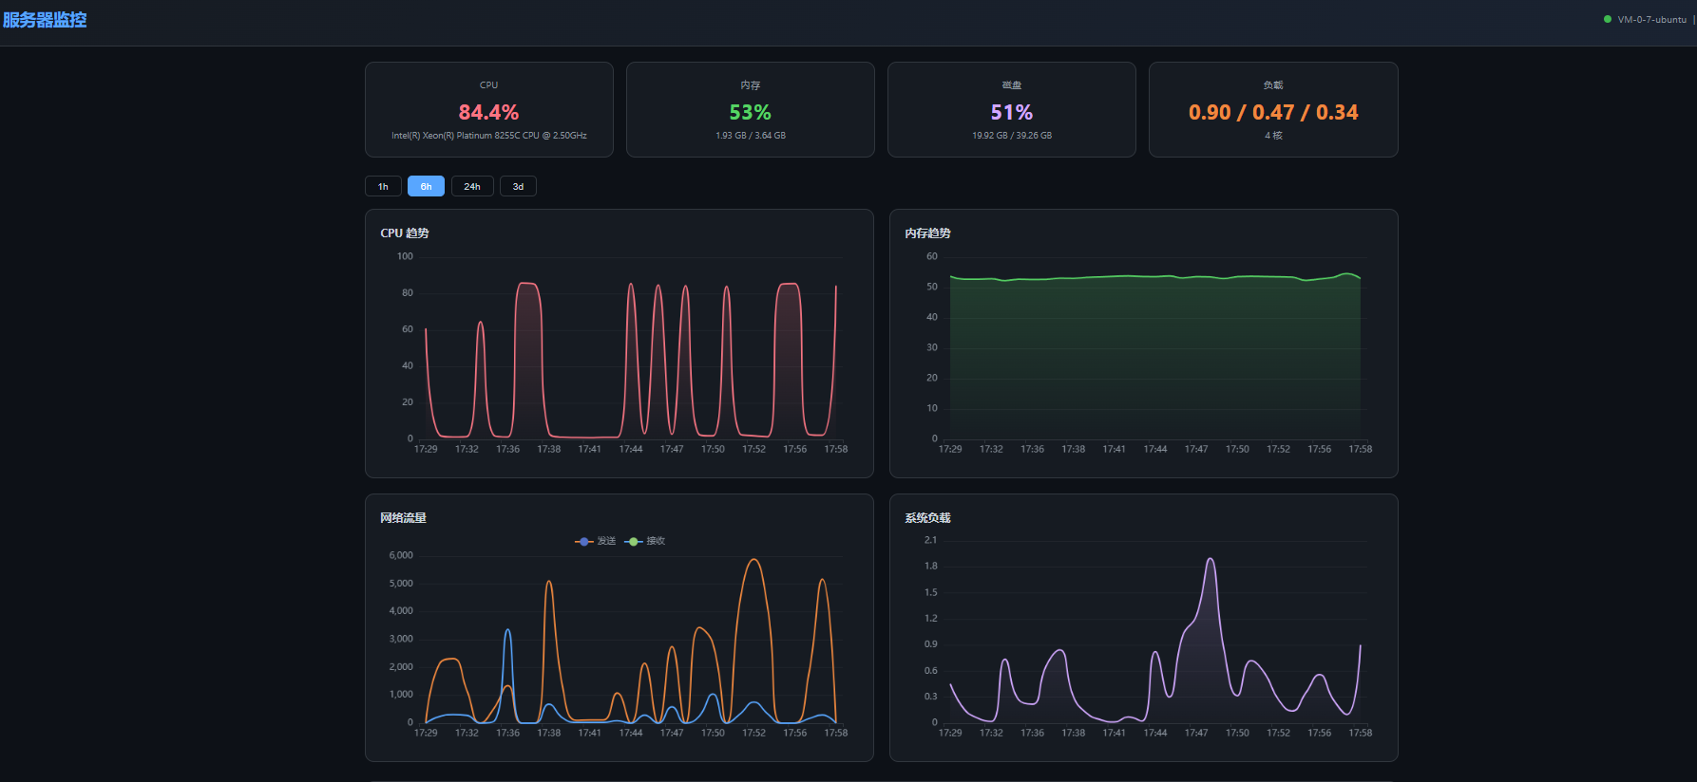Viewport: 1697px width, 782px height.
Task: Click the green 接收 legend marker icon
Action: pyautogui.click(x=634, y=541)
